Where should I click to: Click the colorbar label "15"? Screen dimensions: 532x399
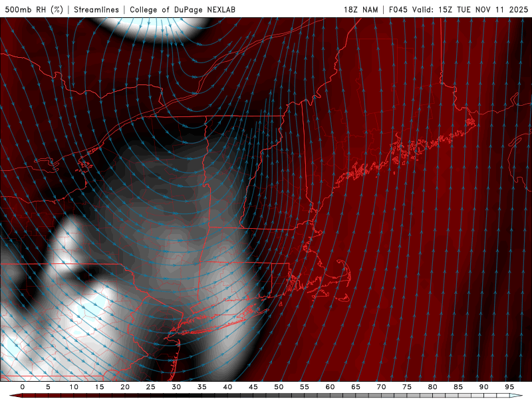[x=99, y=387]
